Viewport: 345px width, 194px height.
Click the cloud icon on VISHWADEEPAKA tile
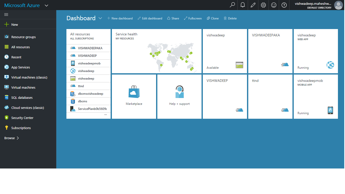(285, 64)
